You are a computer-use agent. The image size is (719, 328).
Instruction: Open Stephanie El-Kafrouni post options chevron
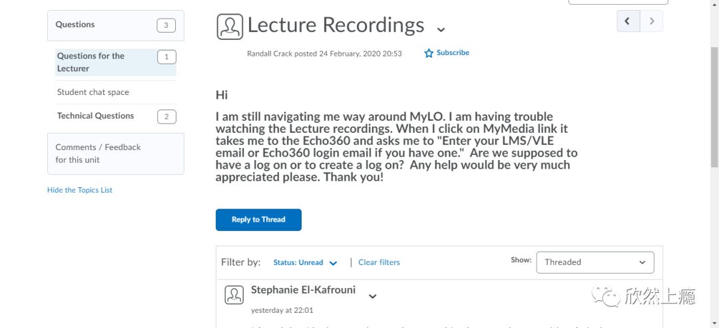373,296
